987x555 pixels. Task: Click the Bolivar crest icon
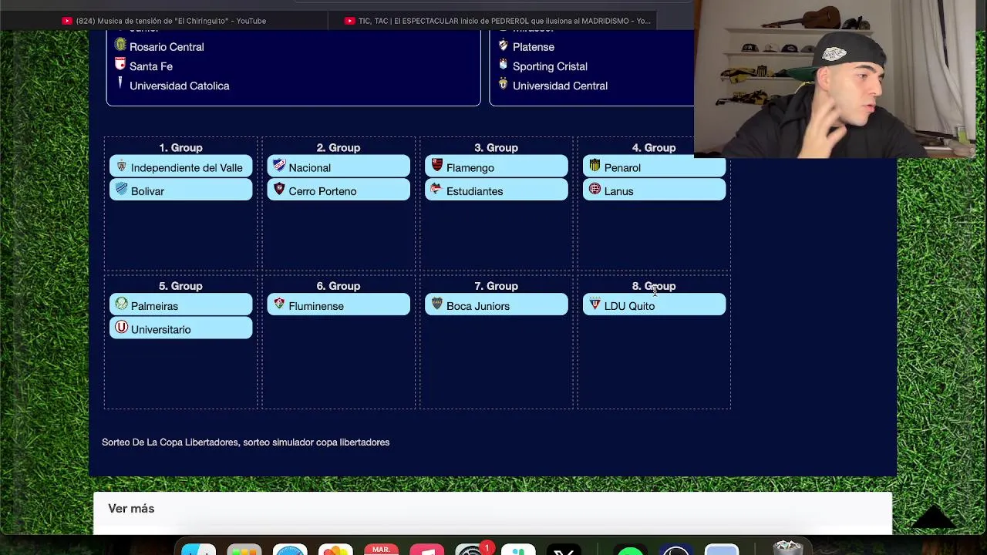(121, 189)
